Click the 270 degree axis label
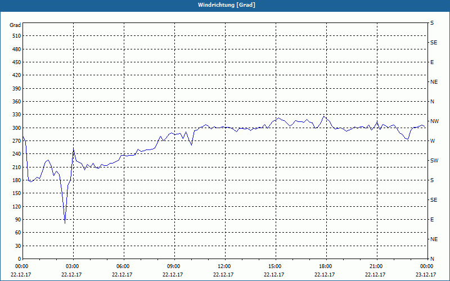Image resolution: width=450 pixels, height=281 pixels. pyautogui.click(x=17, y=141)
